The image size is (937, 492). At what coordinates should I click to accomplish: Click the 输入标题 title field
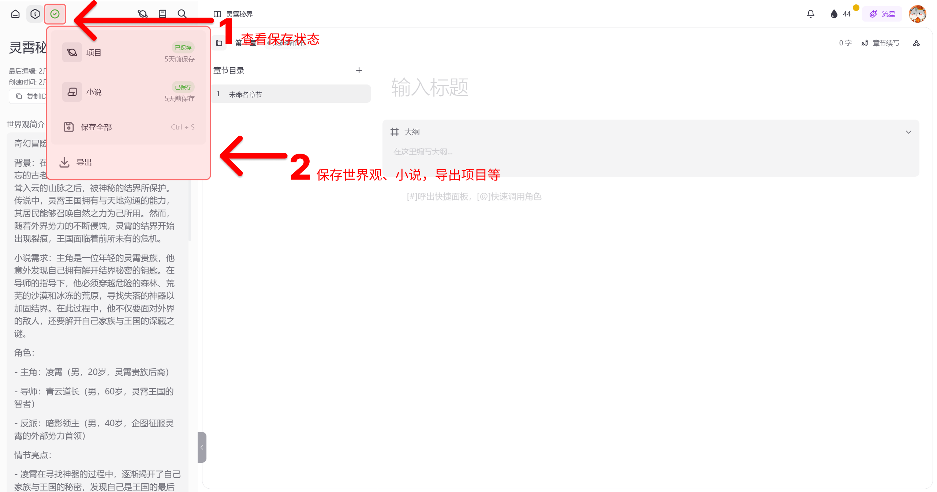tap(430, 87)
